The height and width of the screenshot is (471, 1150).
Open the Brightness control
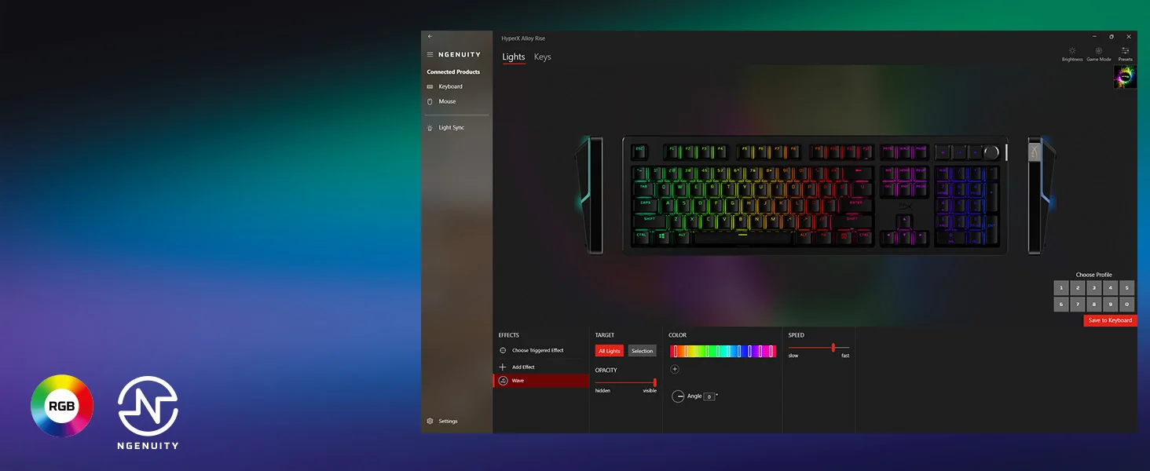[1072, 53]
